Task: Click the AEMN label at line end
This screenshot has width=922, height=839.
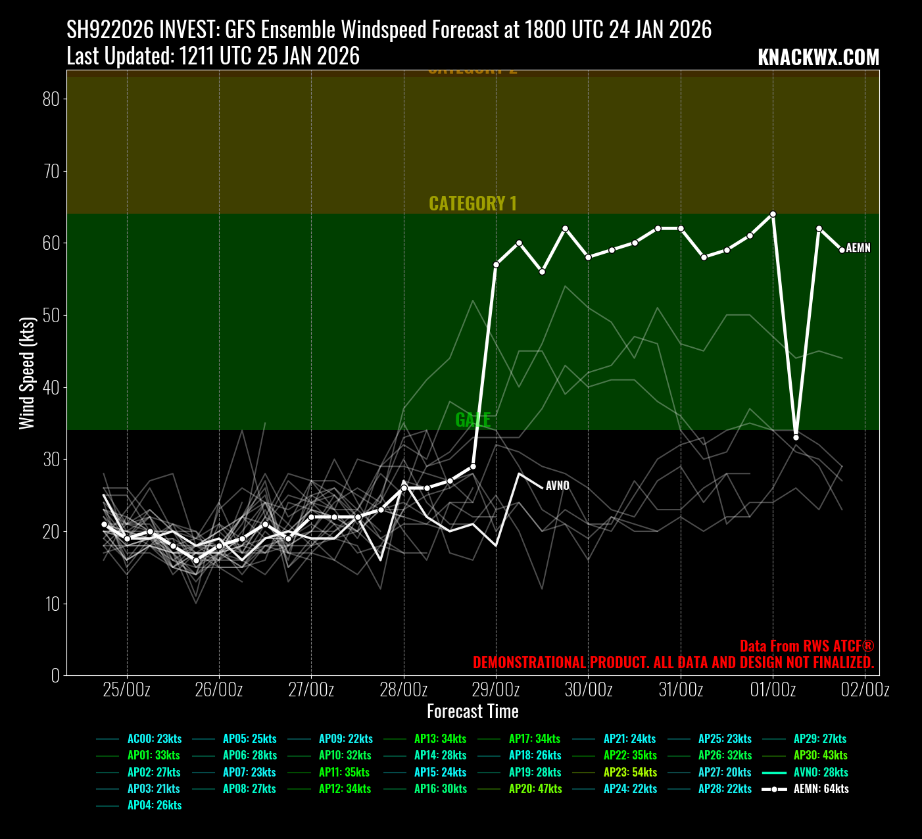Action: point(858,248)
